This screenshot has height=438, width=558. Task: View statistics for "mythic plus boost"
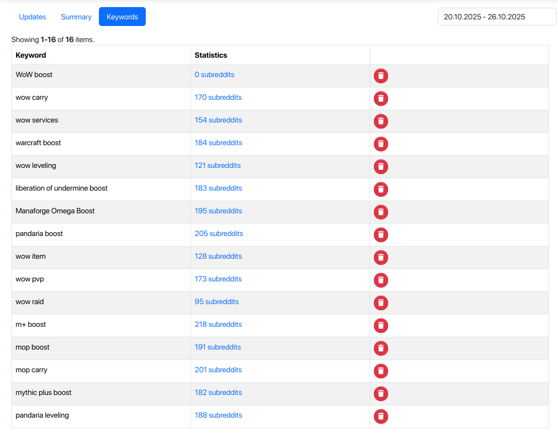[218, 392]
